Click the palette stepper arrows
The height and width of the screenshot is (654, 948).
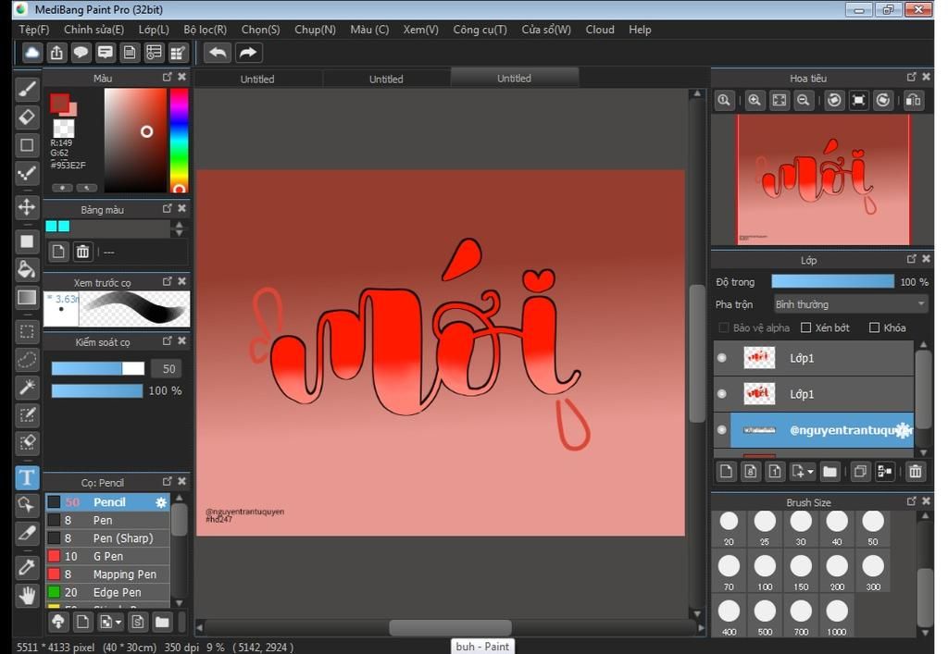click(179, 228)
